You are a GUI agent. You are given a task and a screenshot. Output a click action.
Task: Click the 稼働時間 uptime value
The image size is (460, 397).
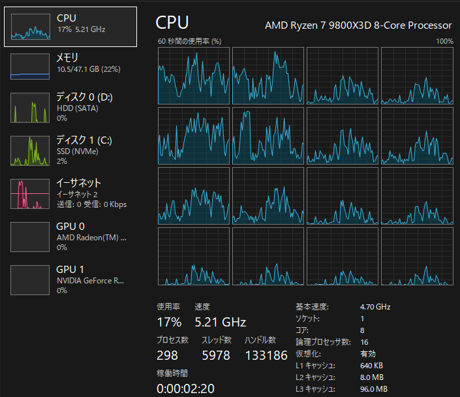click(187, 389)
